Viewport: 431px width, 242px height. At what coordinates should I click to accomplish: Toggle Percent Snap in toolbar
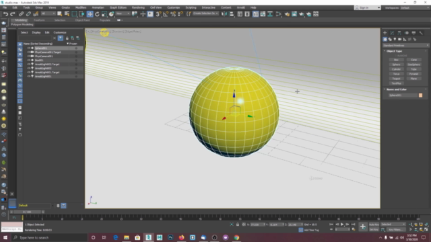point(173,13)
